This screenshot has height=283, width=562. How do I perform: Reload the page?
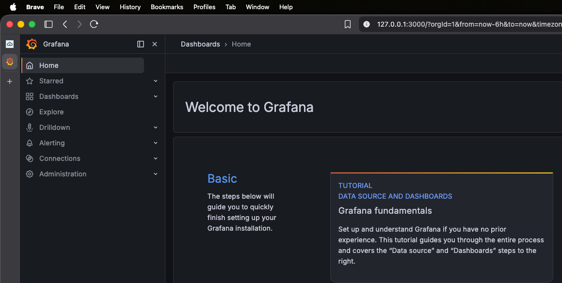coord(94,24)
